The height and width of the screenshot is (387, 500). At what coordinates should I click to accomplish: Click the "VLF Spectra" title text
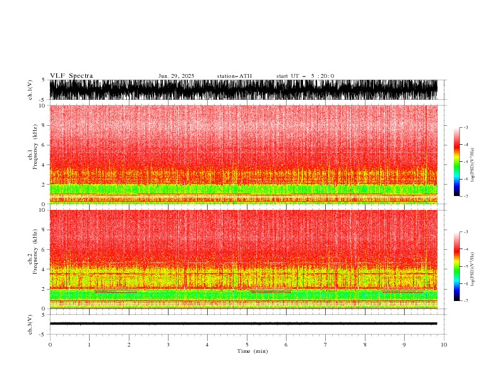[x=71, y=76]
